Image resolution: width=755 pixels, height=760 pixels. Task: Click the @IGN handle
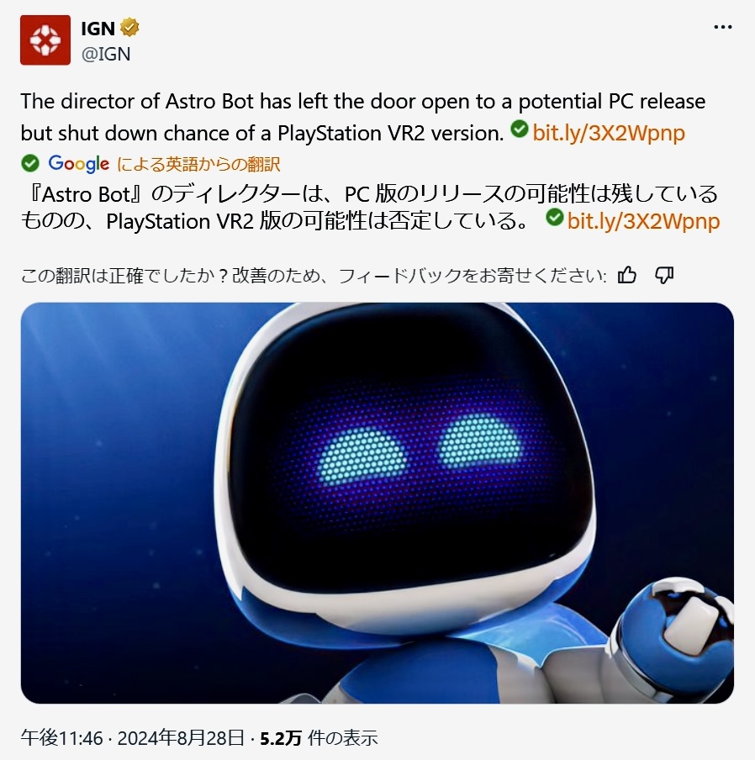pyautogui.click(x=106, y=54)
